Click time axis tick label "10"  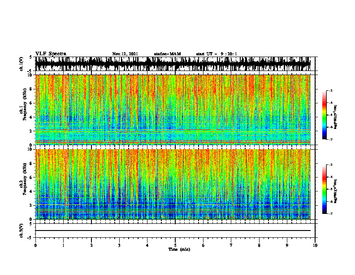(315, 245)
